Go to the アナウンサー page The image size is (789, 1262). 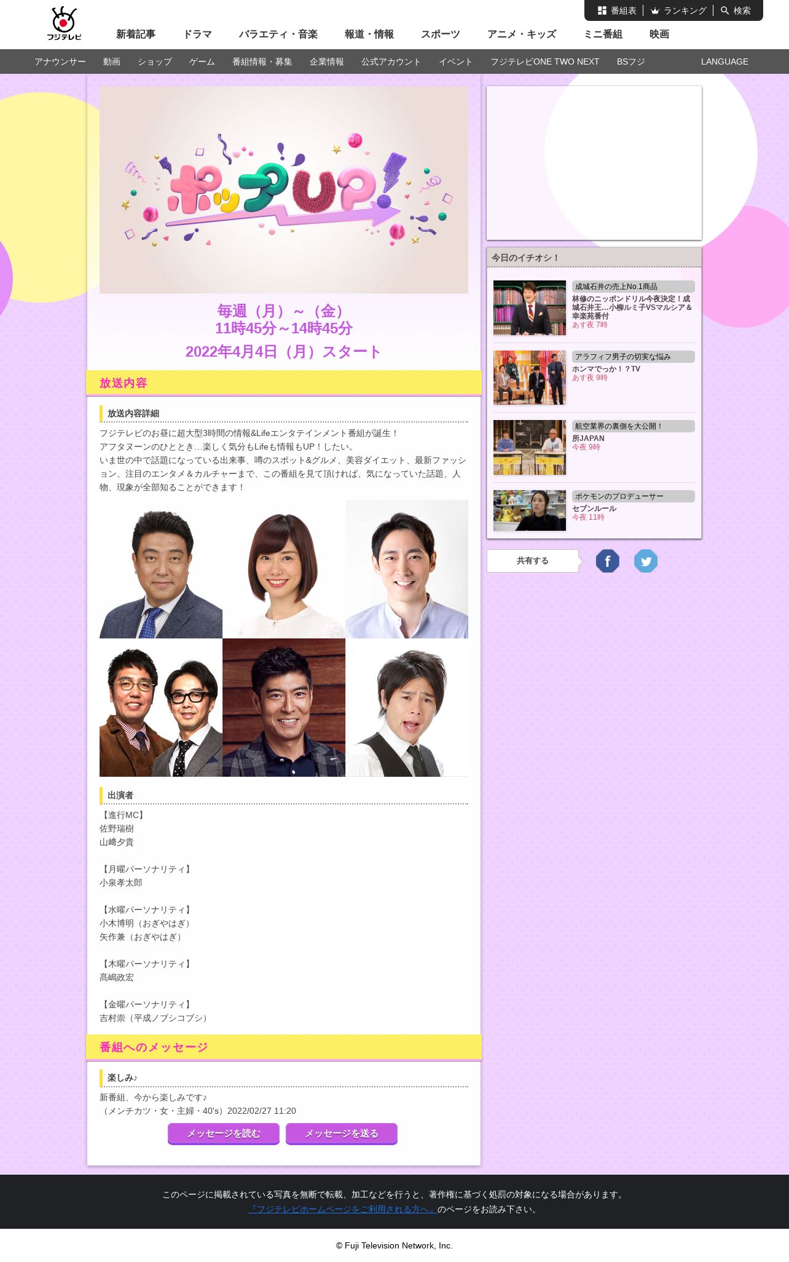click(x=60, y=62)
